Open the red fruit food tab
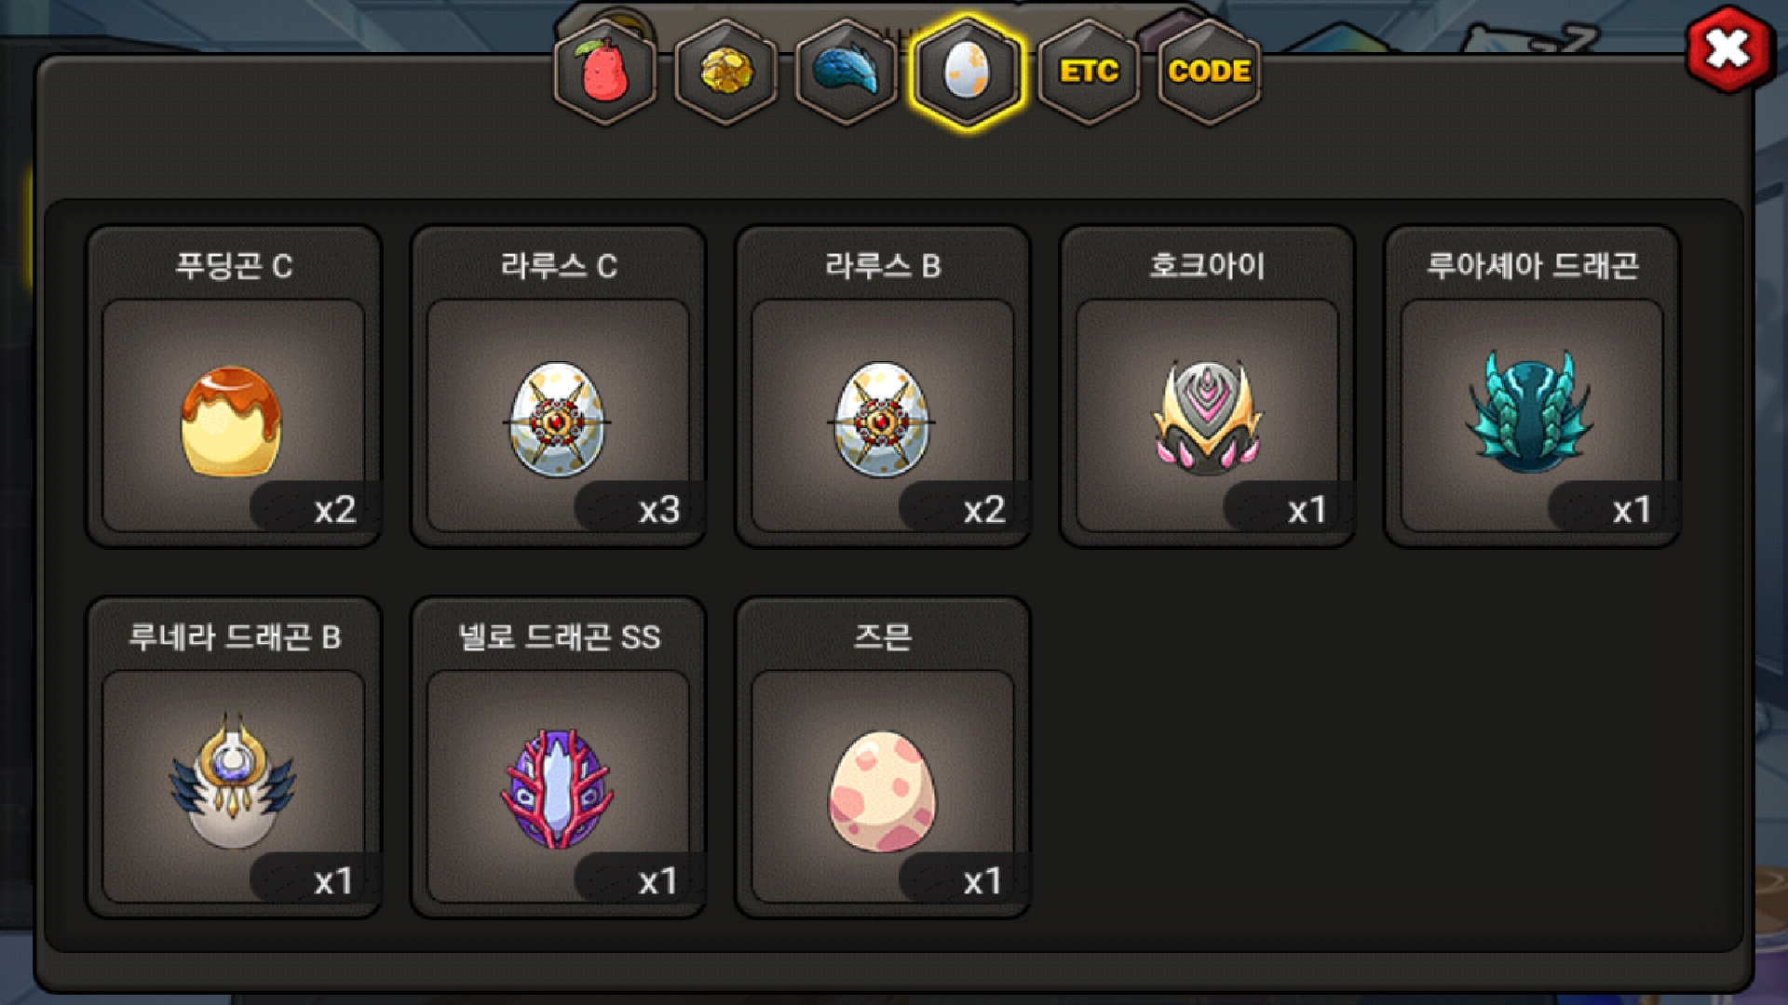This screenshot has width=1788, height=1005. (x=605, y=72)
